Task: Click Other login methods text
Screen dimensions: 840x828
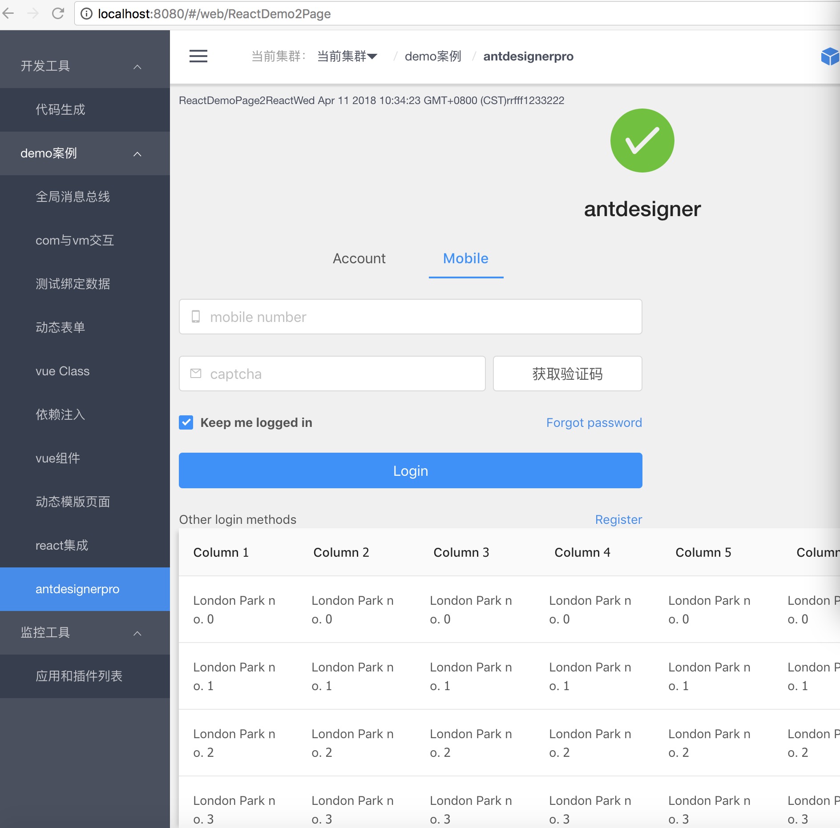Action: pos(238,519)
